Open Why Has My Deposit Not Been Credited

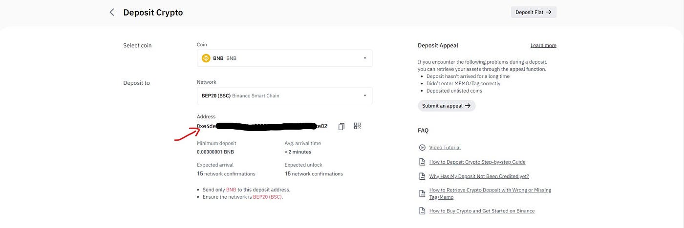click(x=479, y=176)
